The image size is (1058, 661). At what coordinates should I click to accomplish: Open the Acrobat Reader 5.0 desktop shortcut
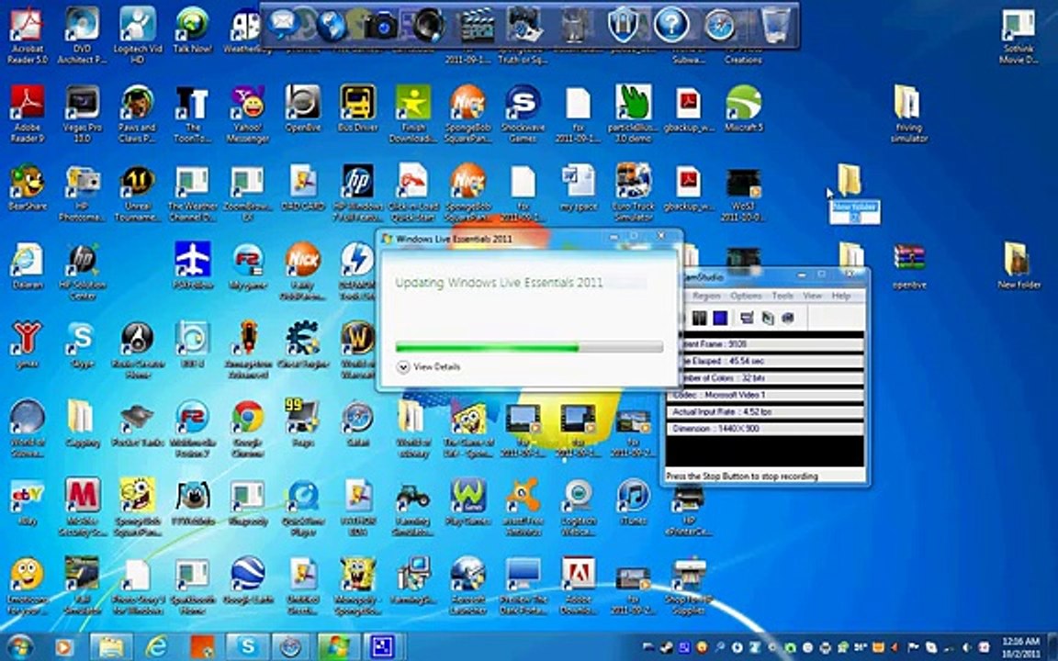point(27,35)
